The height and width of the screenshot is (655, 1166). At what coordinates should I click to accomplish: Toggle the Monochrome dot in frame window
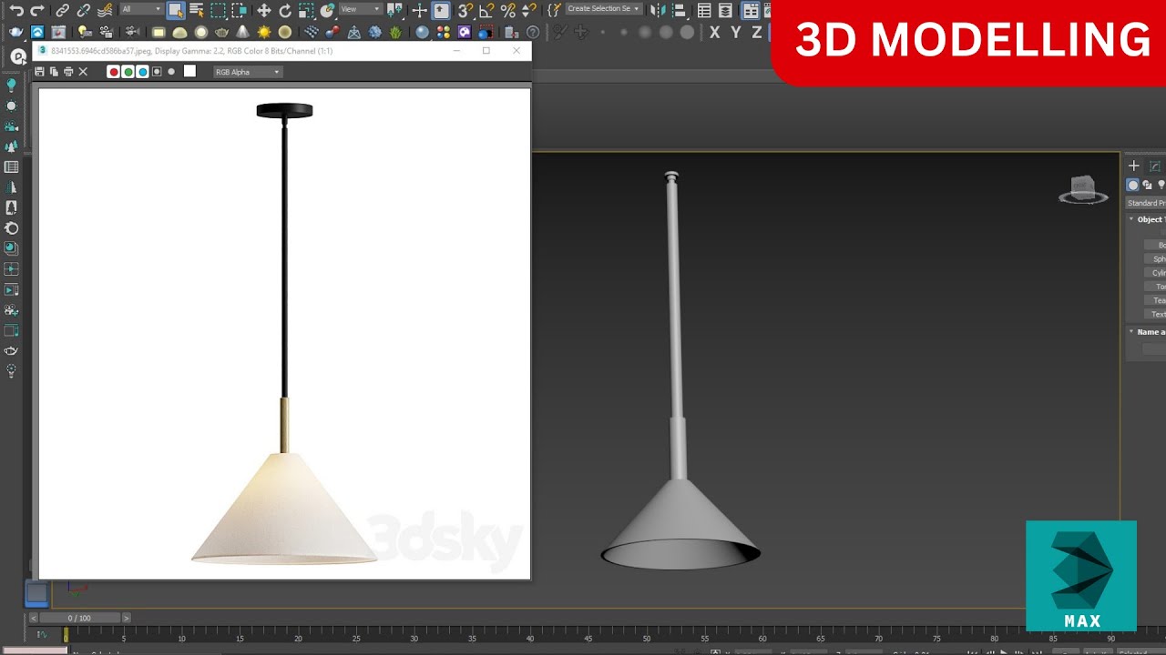click(171, 71)
